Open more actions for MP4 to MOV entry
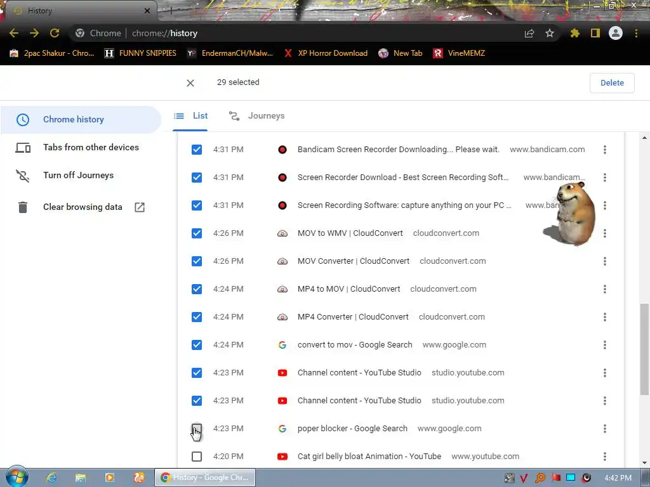The height and width of the screenshot is (487, 650). pyautogui.click(x=605, y=289)
